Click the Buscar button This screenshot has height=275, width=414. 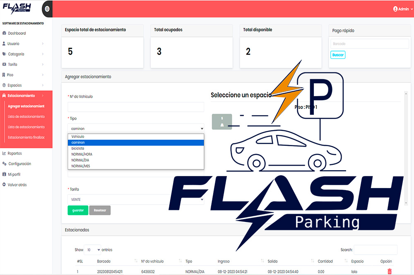pyautogui.click(x=338, y=55)
